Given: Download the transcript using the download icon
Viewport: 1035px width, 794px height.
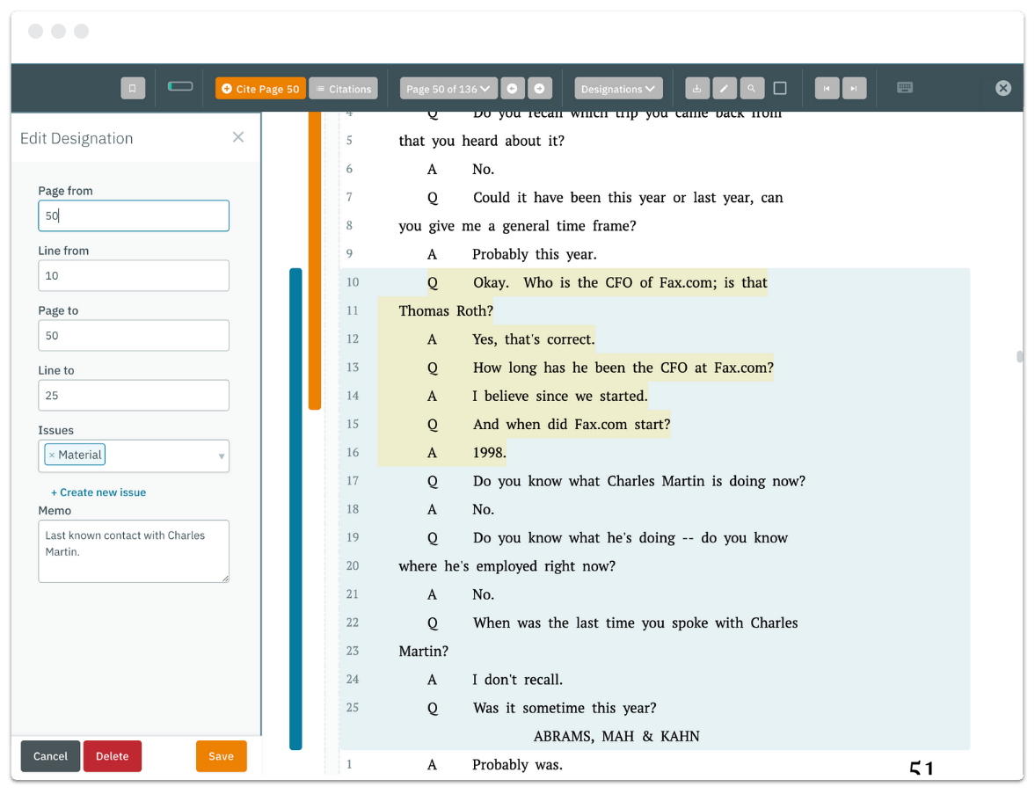Looking at the screenshot, I should [696, 88].
